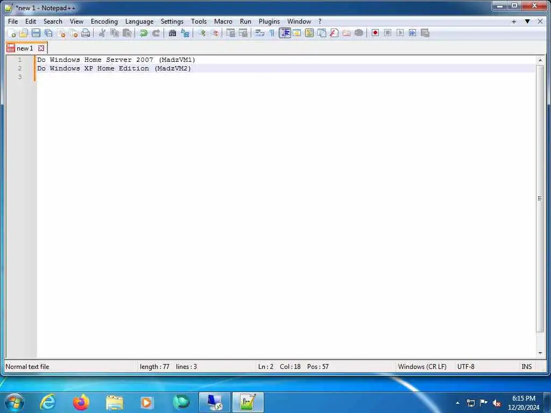This screenshot has width=551, height=413.
Task: Click the Close document toolbar icon
Action: coord(61,33)
